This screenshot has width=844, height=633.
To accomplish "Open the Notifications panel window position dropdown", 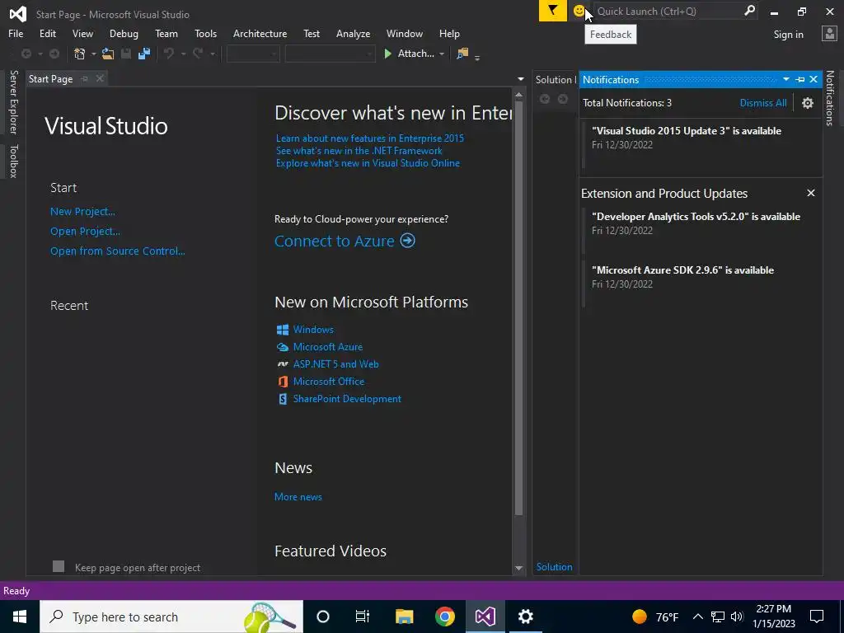I will (x=785, y=79).
